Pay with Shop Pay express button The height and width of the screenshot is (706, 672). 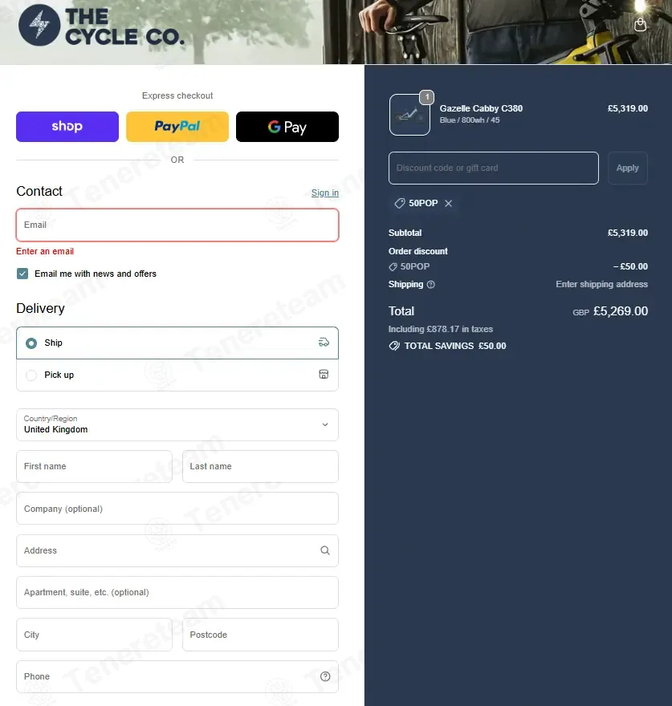[67, 127]
